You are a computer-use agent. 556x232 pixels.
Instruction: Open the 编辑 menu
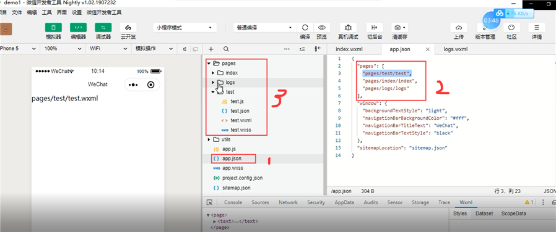tap(32, 12)
